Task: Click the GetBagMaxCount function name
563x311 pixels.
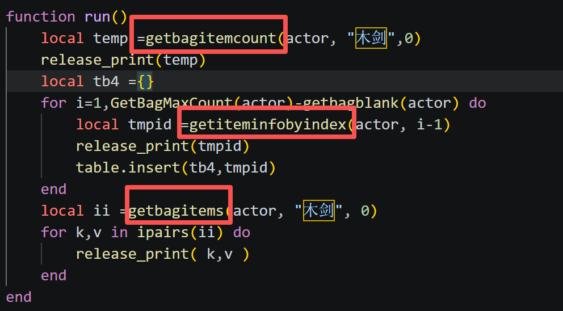Action: (171, 103)
